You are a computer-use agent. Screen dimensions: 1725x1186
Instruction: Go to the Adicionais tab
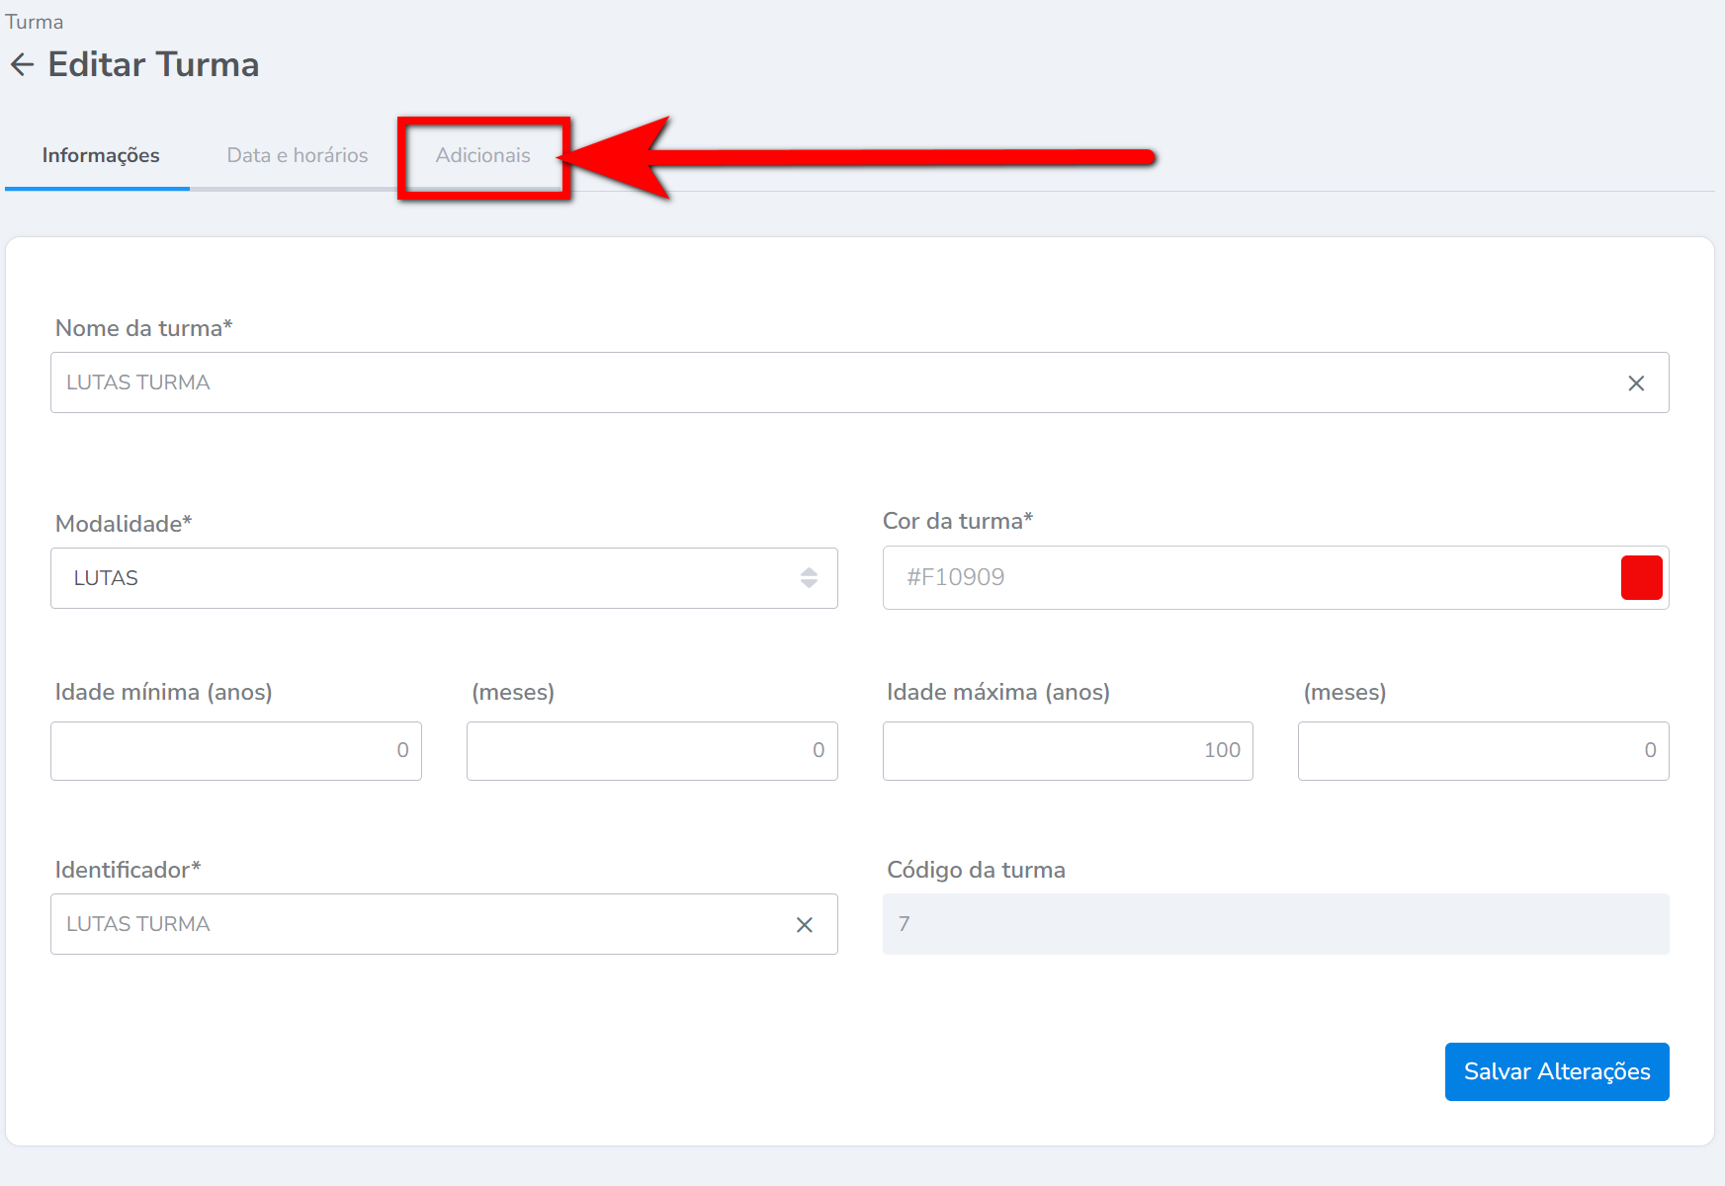[x=482, y=155]
